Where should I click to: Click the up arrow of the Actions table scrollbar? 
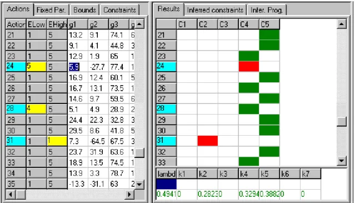pos(139,24)
